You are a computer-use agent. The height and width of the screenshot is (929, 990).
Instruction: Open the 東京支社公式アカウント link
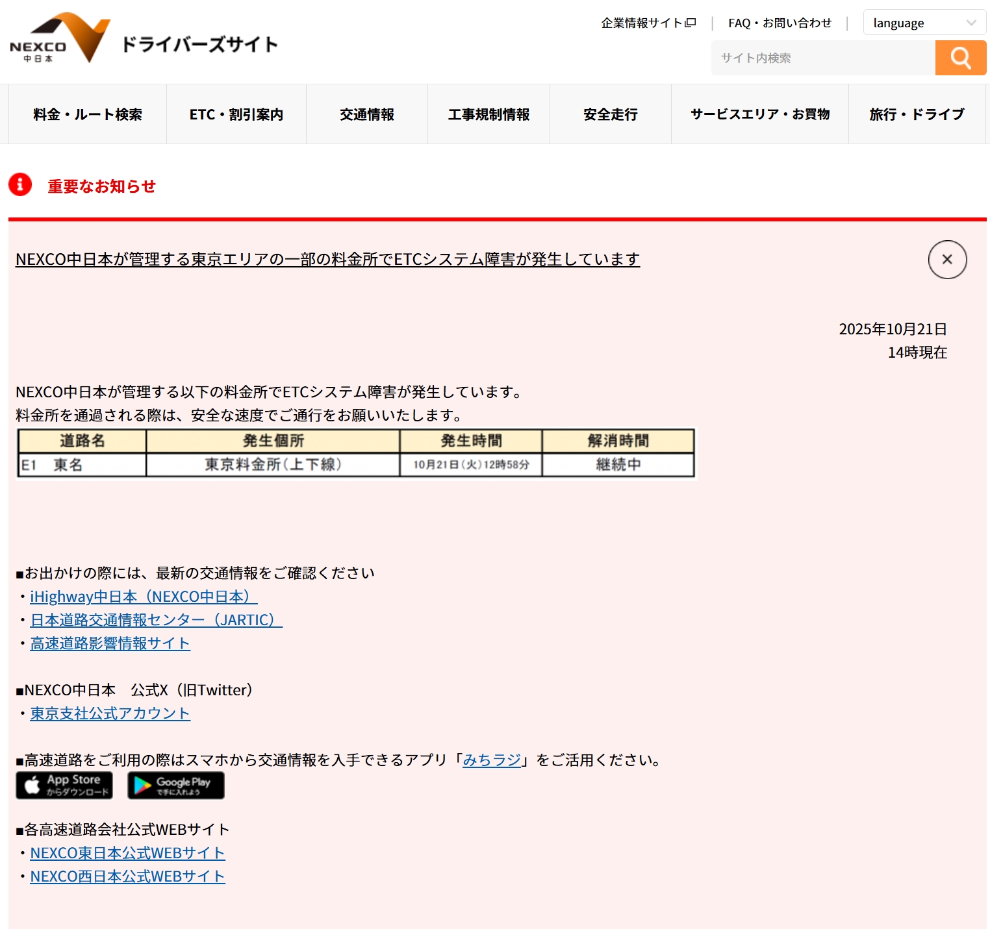(110, 713)
